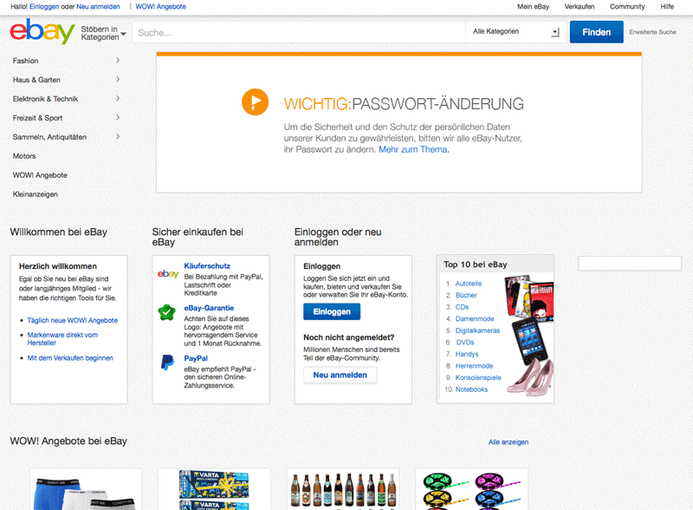
Task: Open Bücher in Top 10 list
Action: coord(466,295)
